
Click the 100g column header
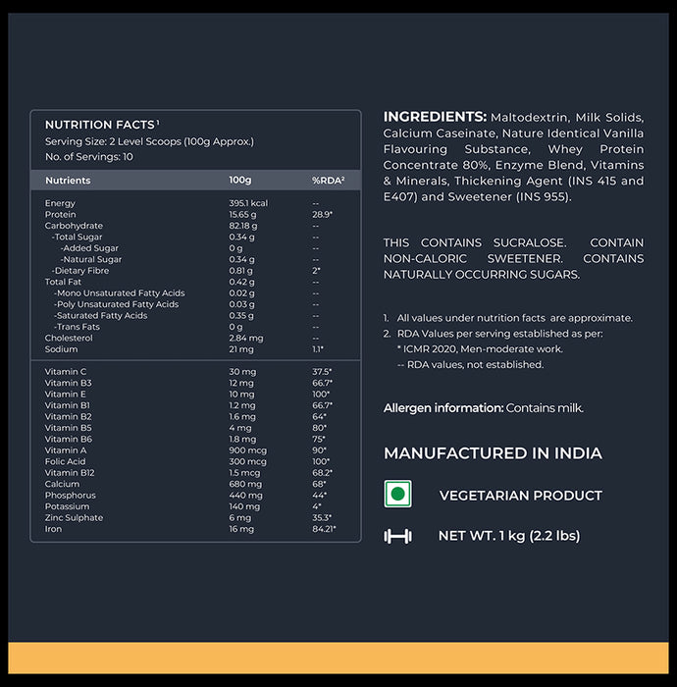point(240,181)
